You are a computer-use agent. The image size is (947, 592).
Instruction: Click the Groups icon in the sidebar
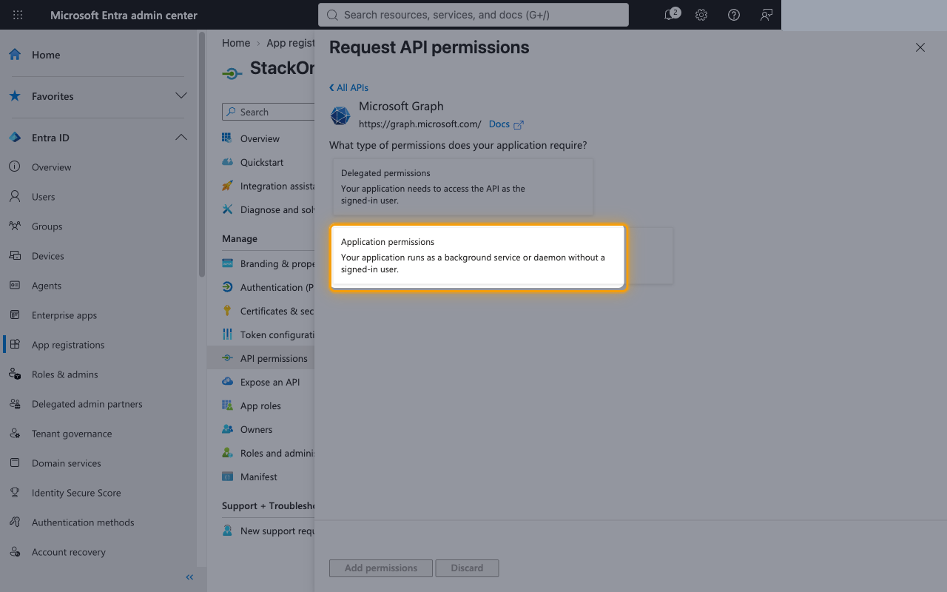(15, 226)
